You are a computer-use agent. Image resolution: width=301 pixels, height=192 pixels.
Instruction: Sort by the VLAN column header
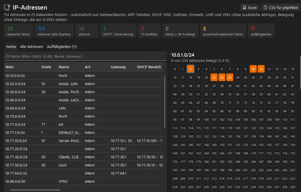[49, 67]
